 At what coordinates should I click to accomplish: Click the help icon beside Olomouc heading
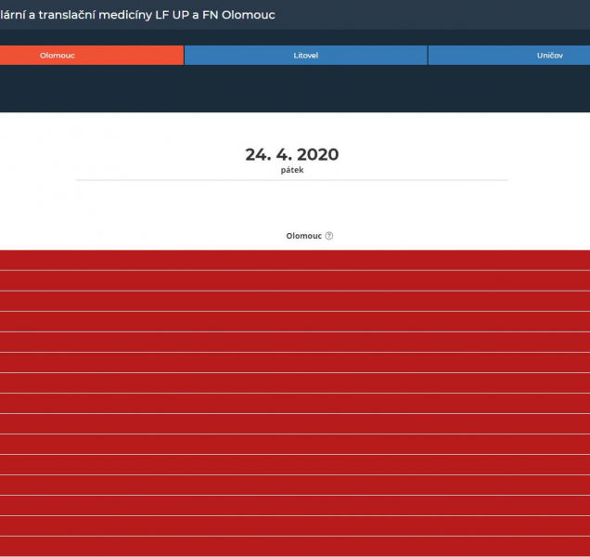click(x=329, y=236)
